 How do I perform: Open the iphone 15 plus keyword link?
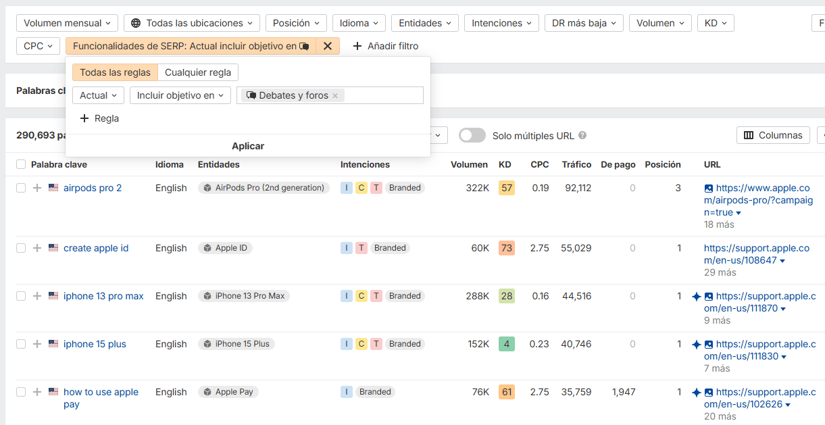click(95, 344)
